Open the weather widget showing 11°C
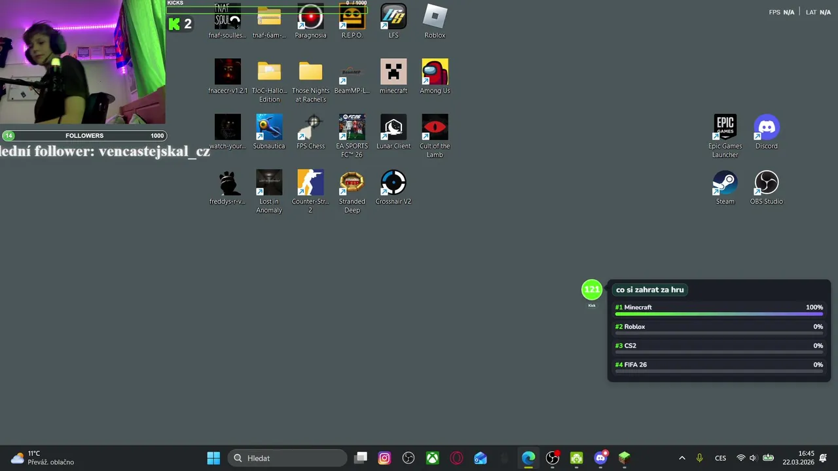838x471 pixels. coord(43,457)
